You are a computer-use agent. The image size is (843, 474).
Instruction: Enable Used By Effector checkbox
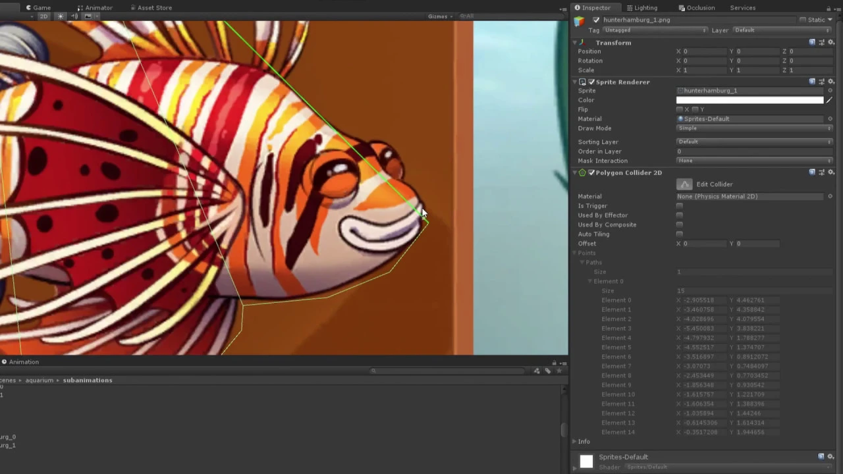pos(680,215)
